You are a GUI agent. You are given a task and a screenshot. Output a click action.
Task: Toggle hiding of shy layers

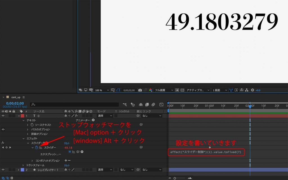141,105
